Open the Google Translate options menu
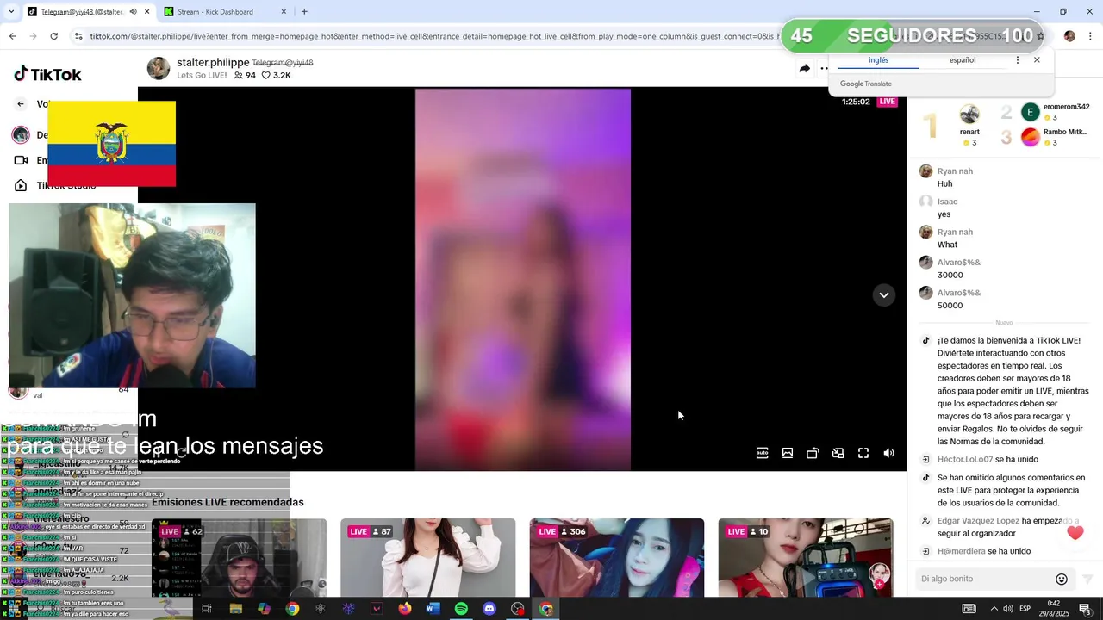 [1018, 60]
